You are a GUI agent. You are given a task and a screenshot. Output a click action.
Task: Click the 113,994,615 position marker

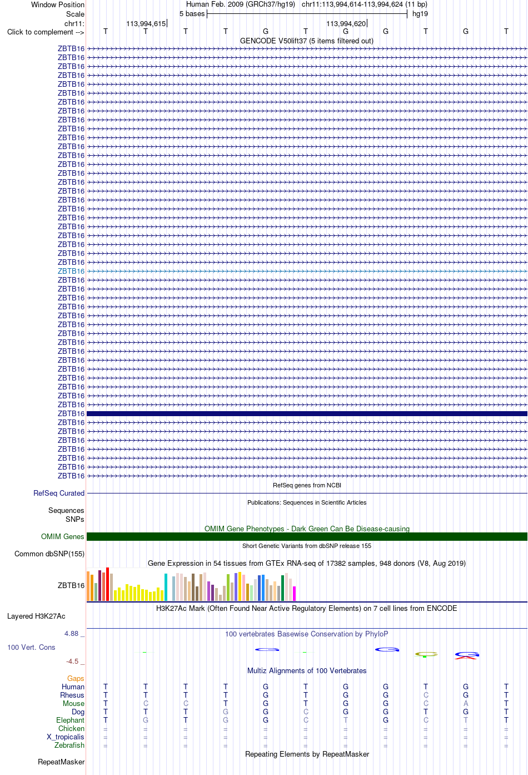coord(146,23)
